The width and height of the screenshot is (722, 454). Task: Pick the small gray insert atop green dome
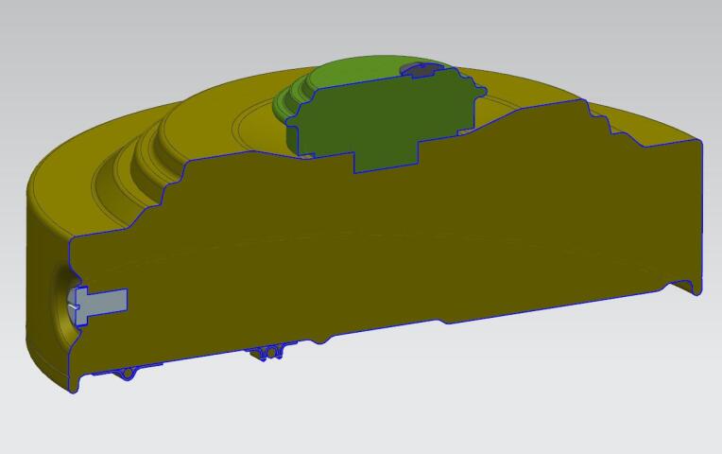[420, 70]
